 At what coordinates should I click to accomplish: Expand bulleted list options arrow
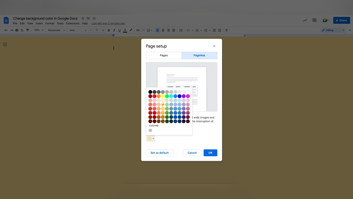point(201,30)
